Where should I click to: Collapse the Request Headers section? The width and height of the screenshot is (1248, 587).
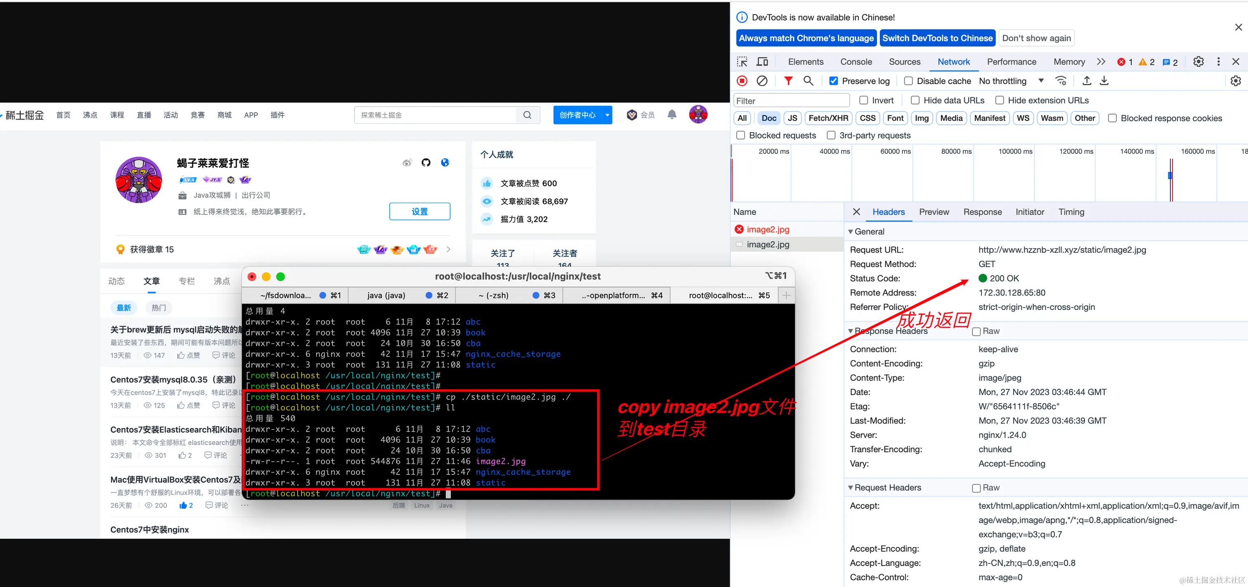coord(850,488)
